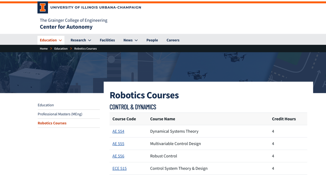This screenshot has width=326, height=175.
Task: Click the chevron separator after Home breadcrumb
Action: click(x=51, y=48)
